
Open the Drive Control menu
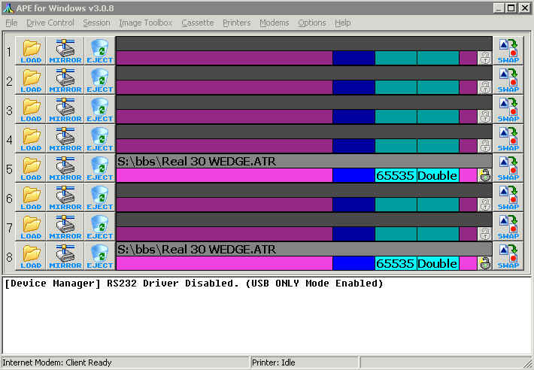(50, 23)
